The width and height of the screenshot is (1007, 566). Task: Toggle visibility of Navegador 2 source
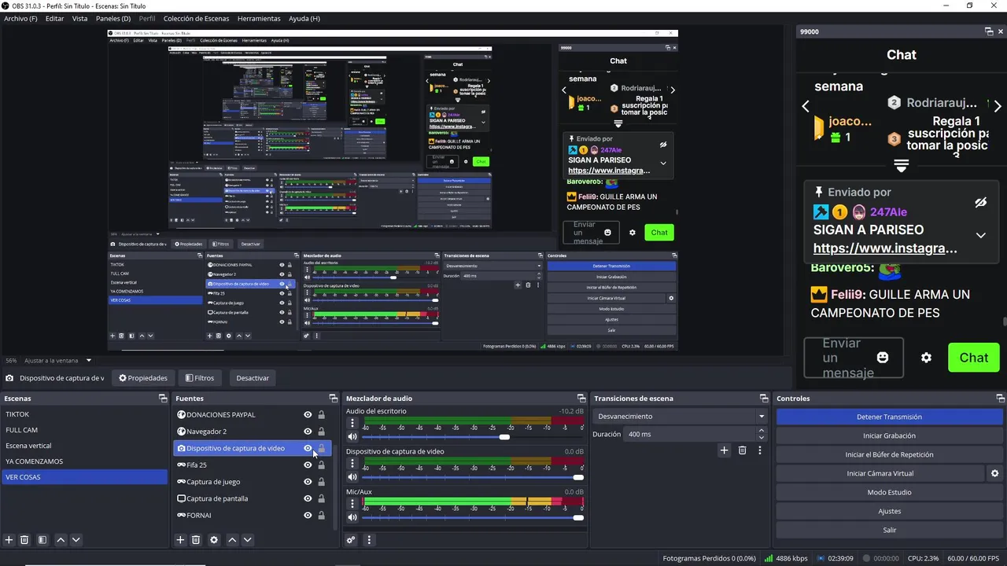tap(308, 432)
